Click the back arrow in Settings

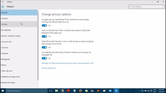(3, 2)
